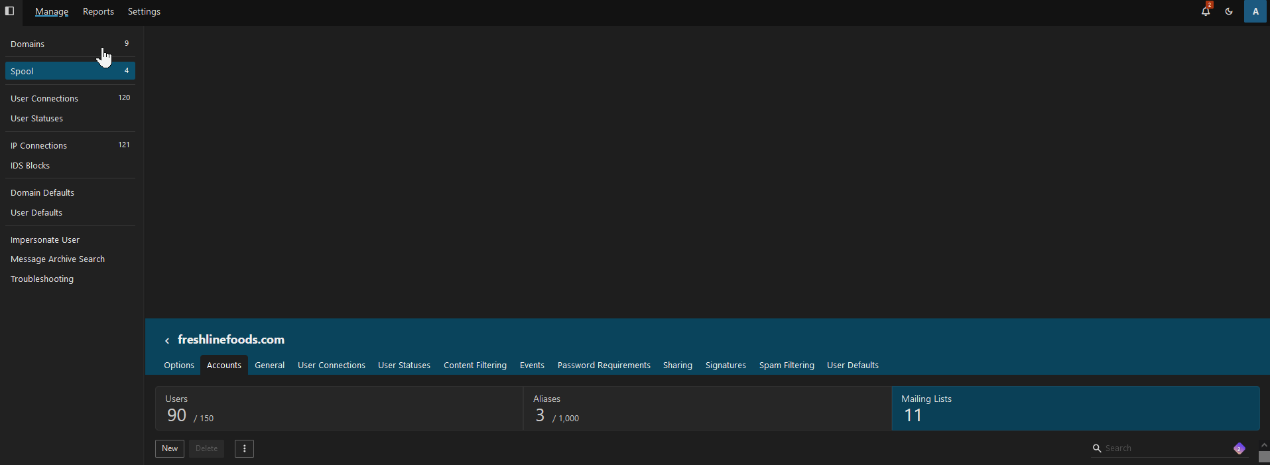The width and height of the screenshot is (1270, 465).
Task: Click the purple diamond badge in search
Action: 1239,448
